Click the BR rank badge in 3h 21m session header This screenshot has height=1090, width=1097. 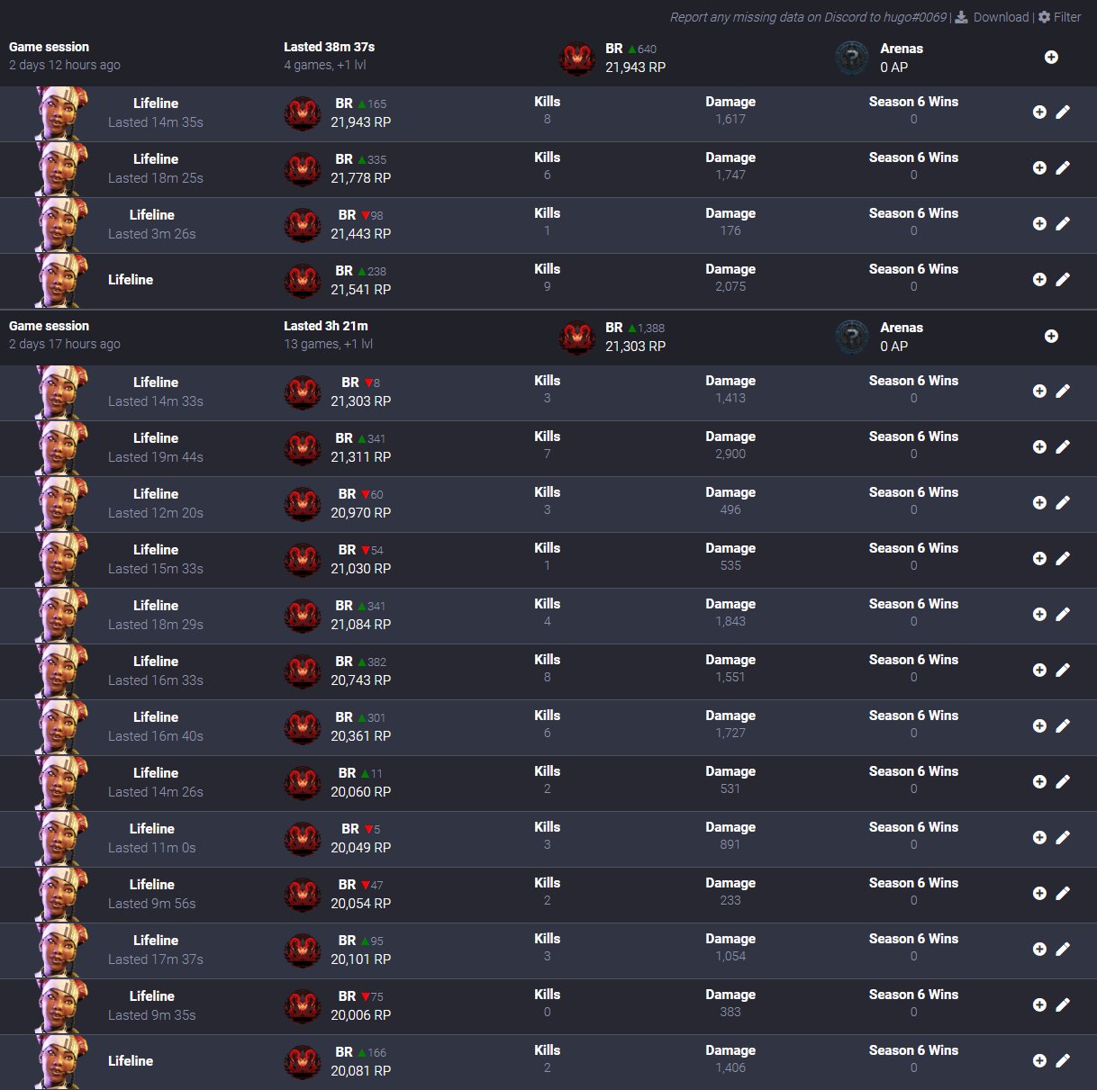[x=576, y=338]
